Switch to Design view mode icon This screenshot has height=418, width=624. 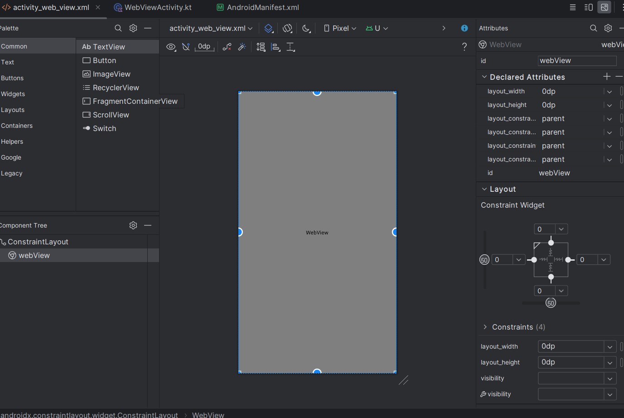pos(605,7)
